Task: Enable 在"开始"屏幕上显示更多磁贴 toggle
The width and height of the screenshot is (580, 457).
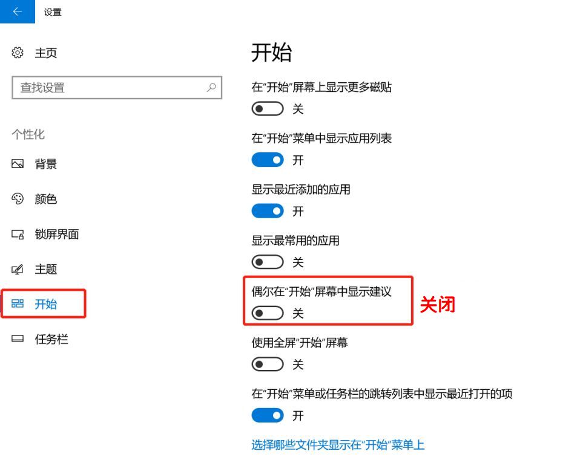Action: click(x=268, y=108)
